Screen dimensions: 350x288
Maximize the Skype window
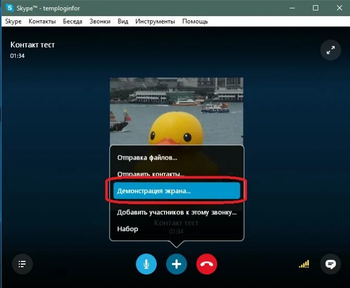[316, 8]
